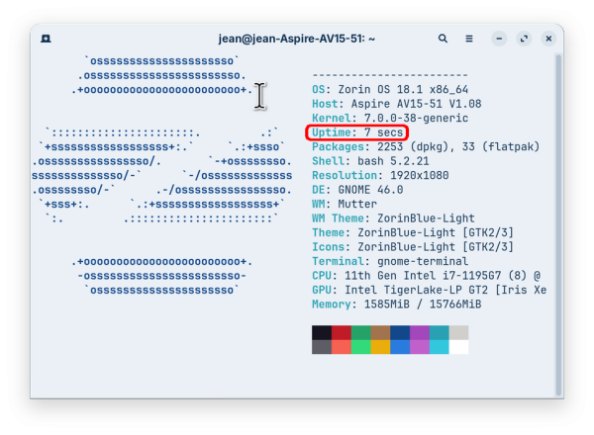Click the 'Shell: bash 5.2.21' line
Viewport: 594px width, 435px height.
370,161
